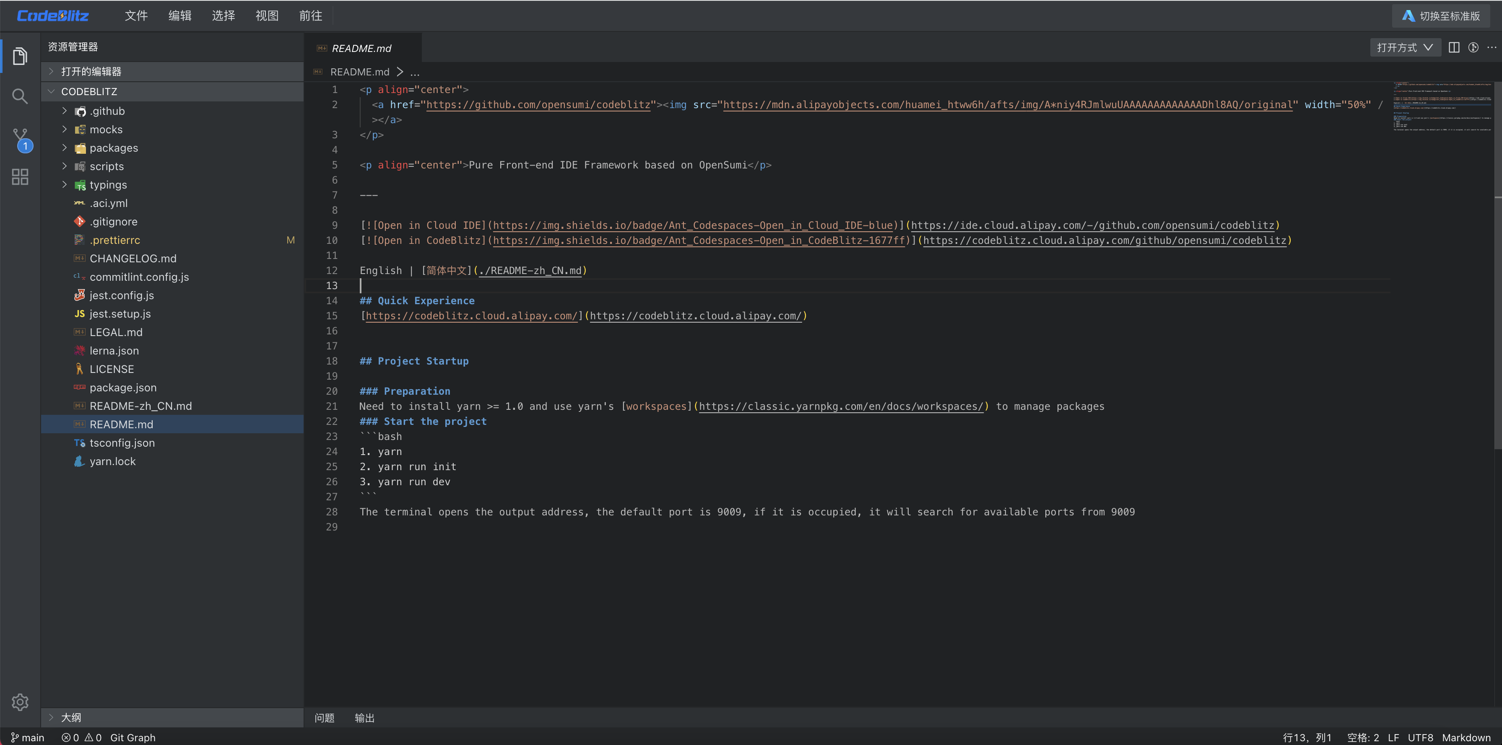Click the warnings indicator in the status bar
Viewport: 1502px width, 745px height.
[x=92, y=737]
